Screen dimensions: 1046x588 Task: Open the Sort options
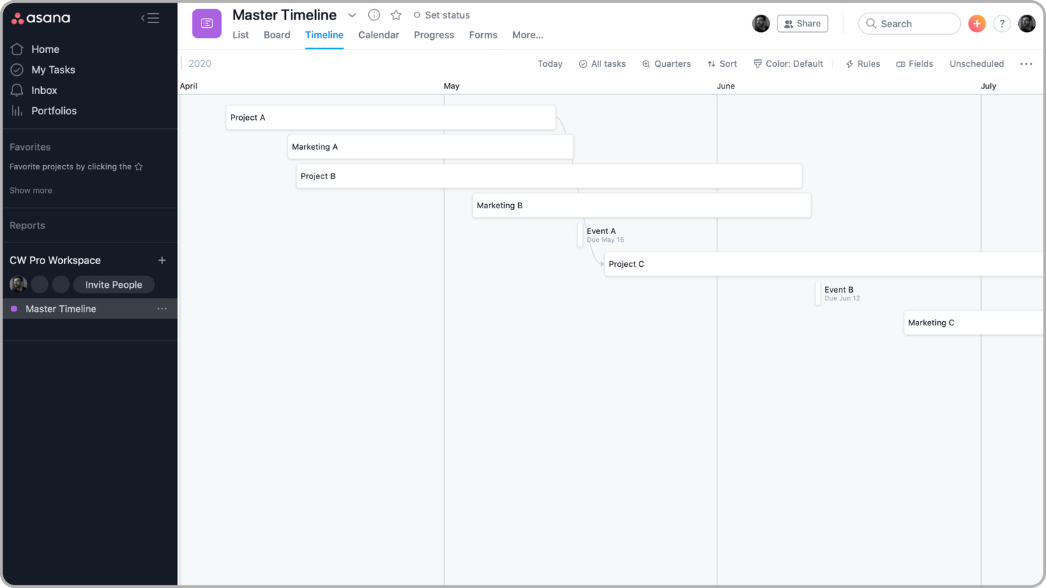(x=722, y=63)
